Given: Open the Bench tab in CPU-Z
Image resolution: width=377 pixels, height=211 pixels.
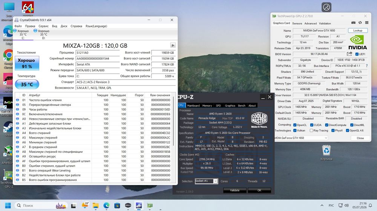Looking at the screenshot, I should point(242,105).
